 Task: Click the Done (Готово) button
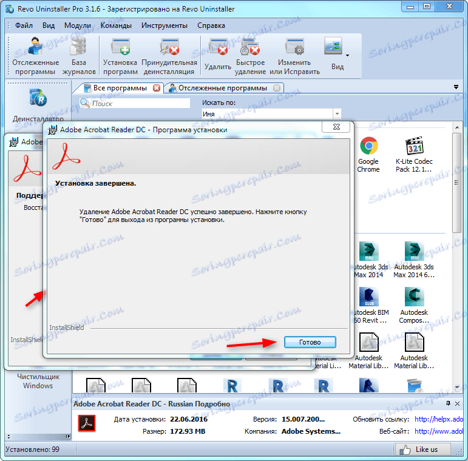click(x=310, y=342)
